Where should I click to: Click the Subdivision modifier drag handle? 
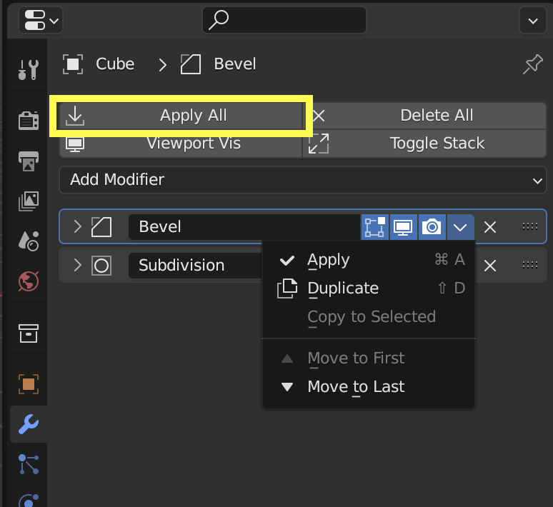coord(529,265)
